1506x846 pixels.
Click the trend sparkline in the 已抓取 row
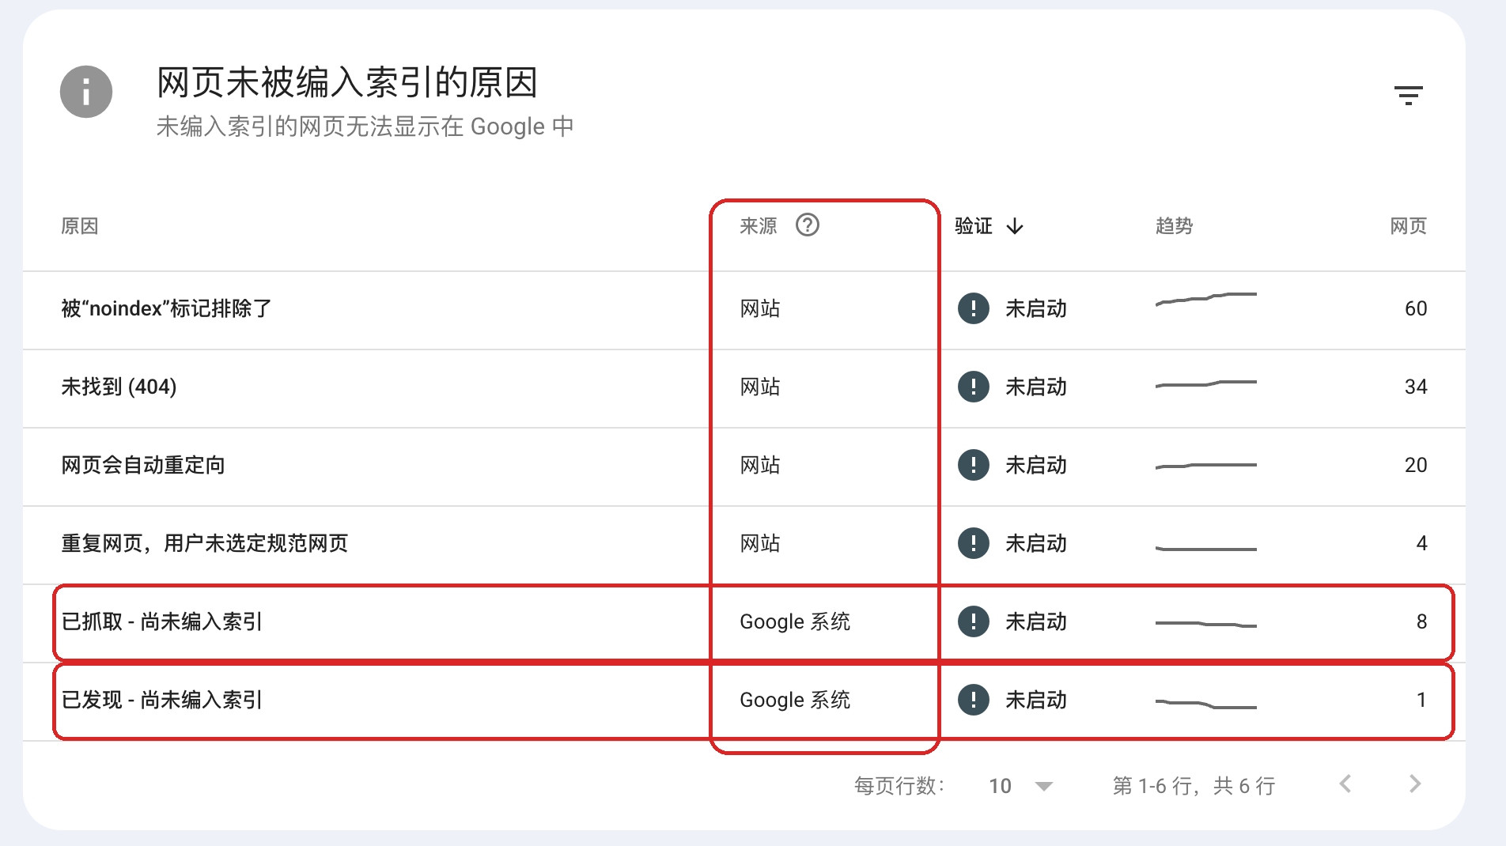pyautogui.click(x=1206, y=625)
